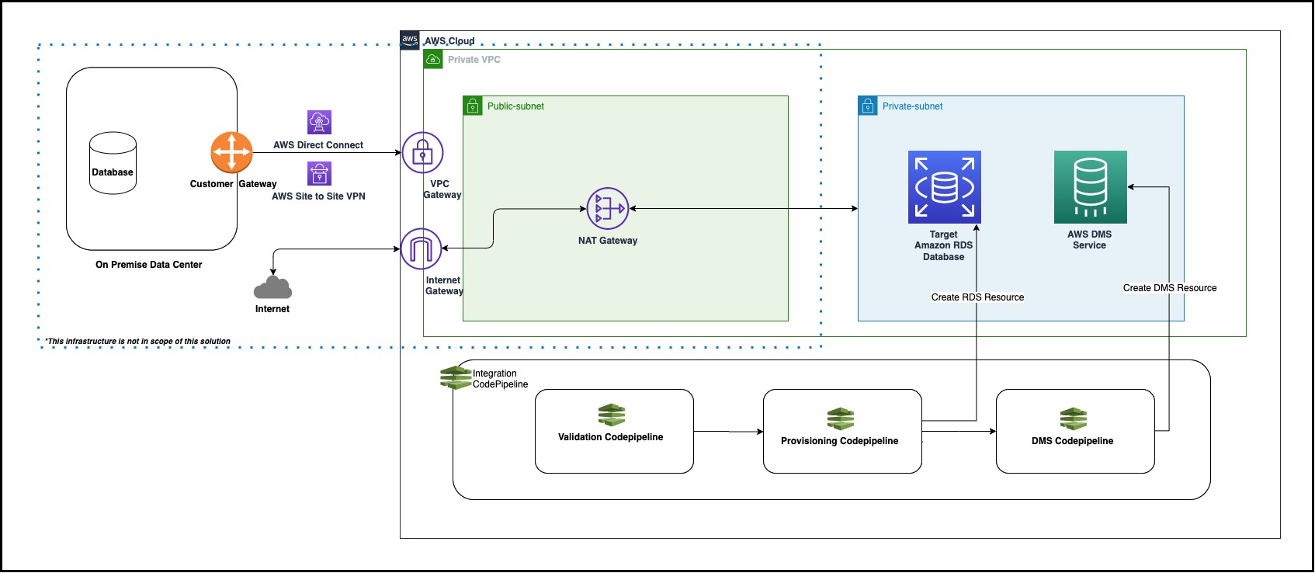Image resolution: width=1315 pixels, height=573 pixels.
Task: Select the Private VPC cloud icon
Action: 433,59
